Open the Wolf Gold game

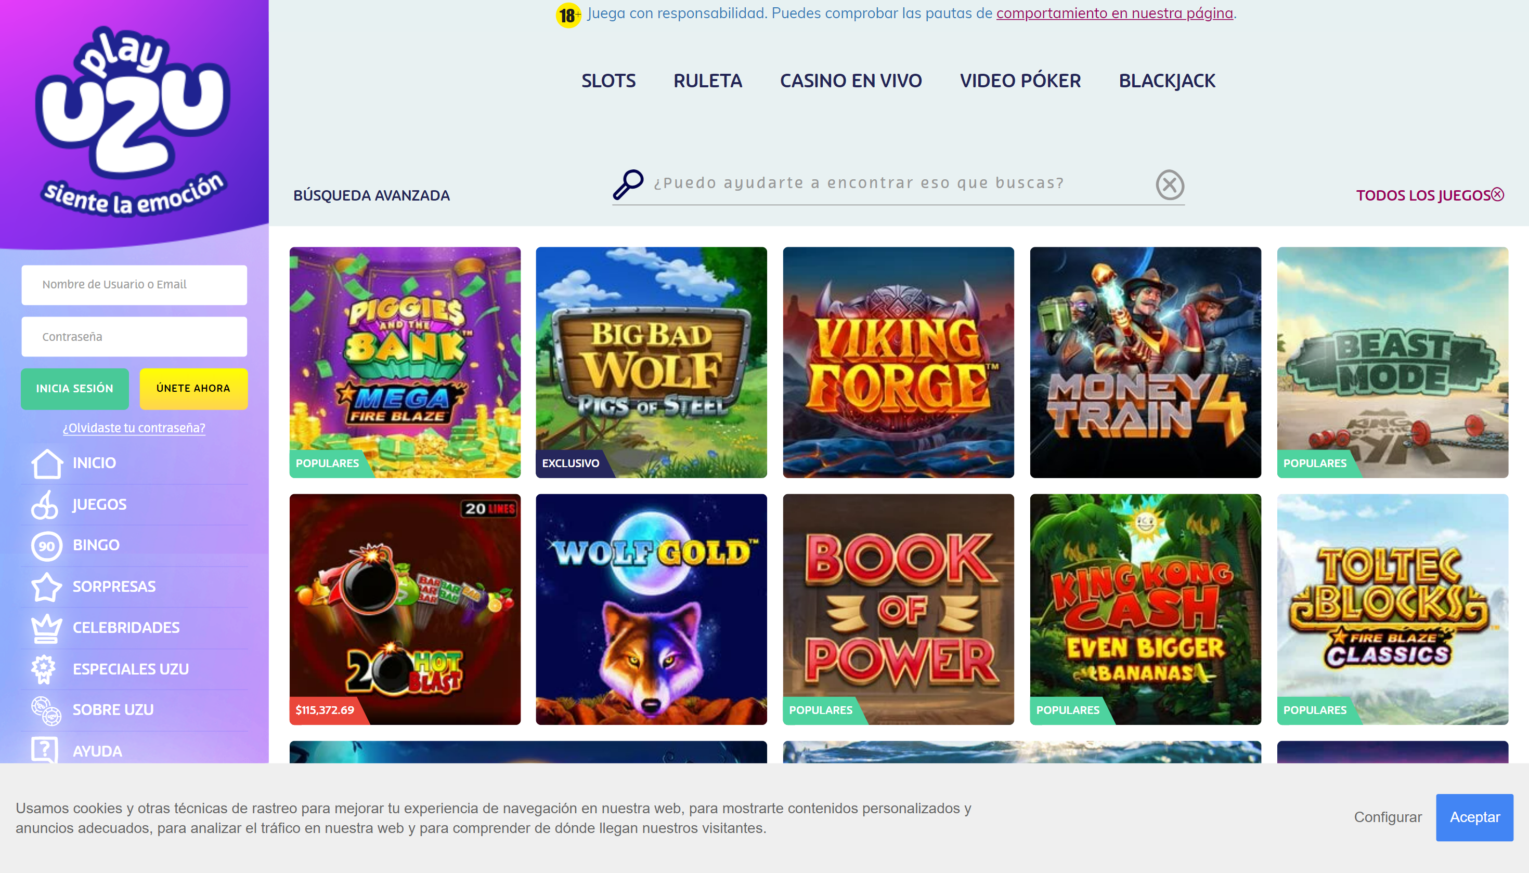pyautogui.click(x=651, y=609)
